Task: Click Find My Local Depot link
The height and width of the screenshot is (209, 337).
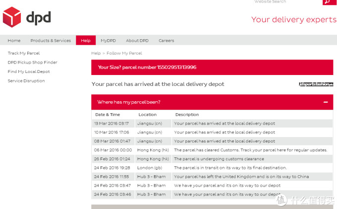Action: (29, 71)
